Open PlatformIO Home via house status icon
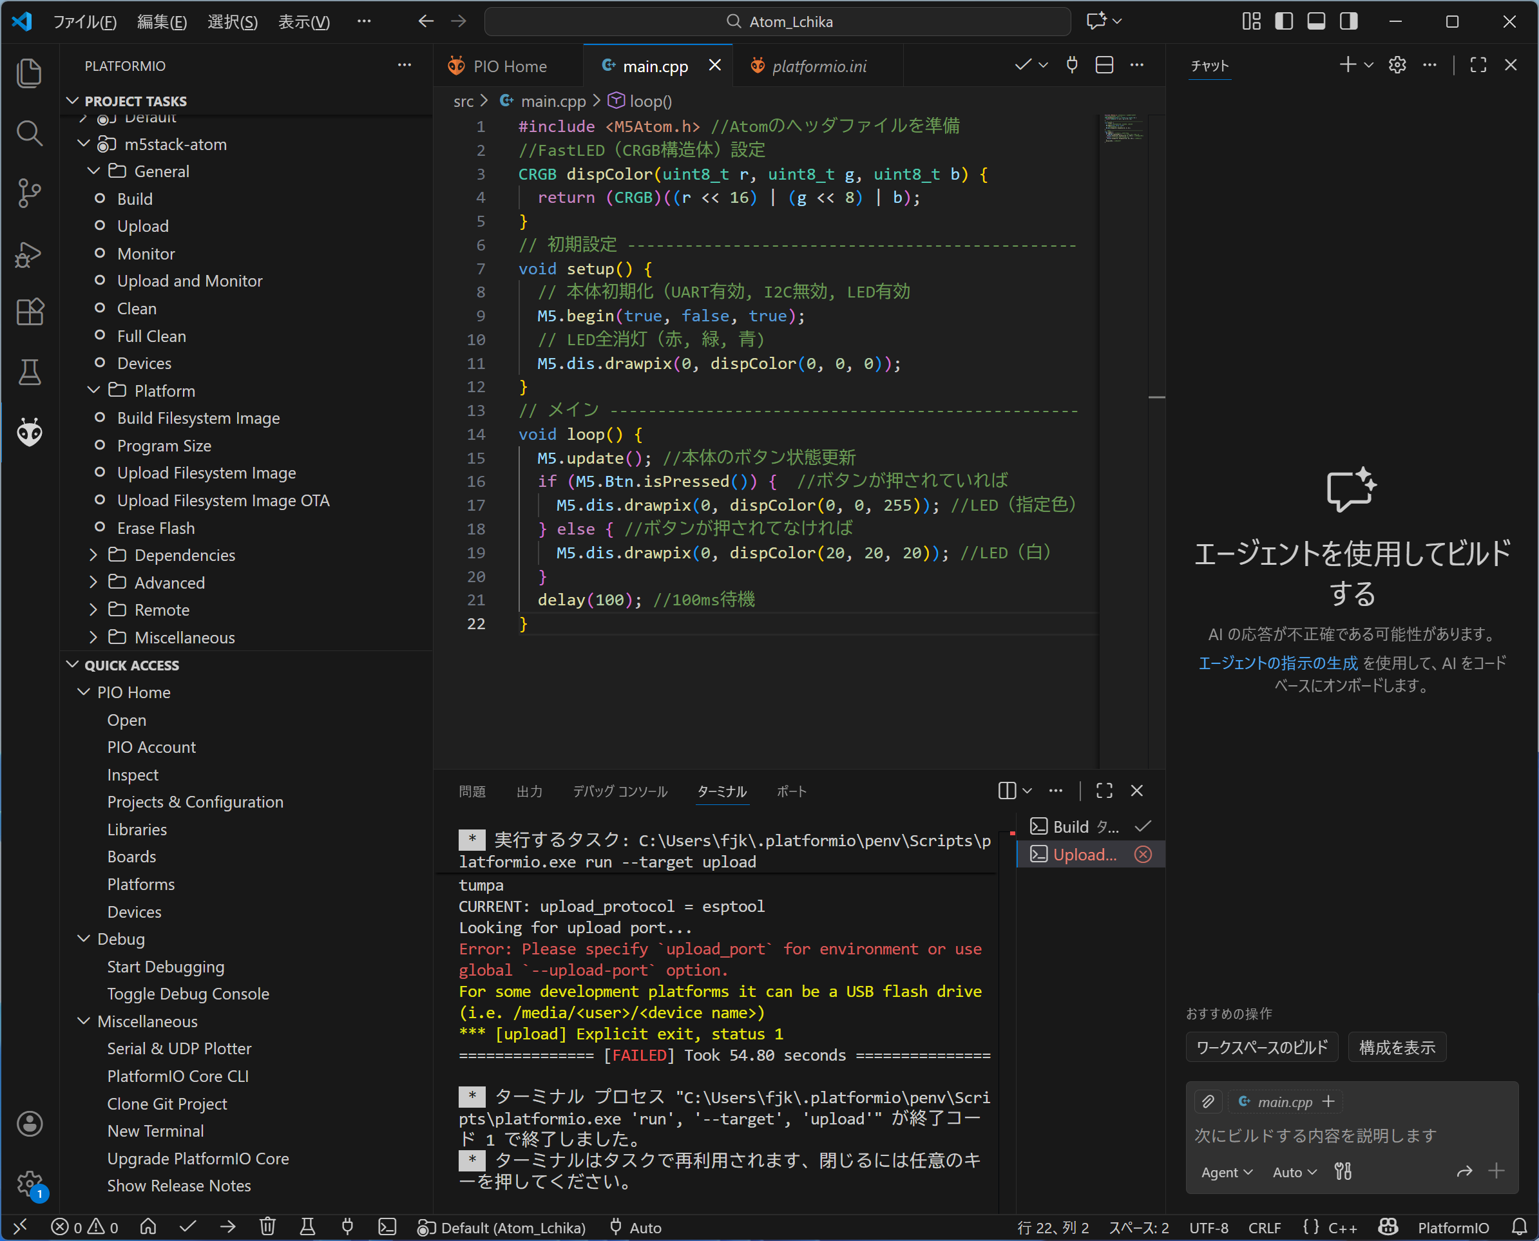The image size is (1539, 1241). [148, 1227]
